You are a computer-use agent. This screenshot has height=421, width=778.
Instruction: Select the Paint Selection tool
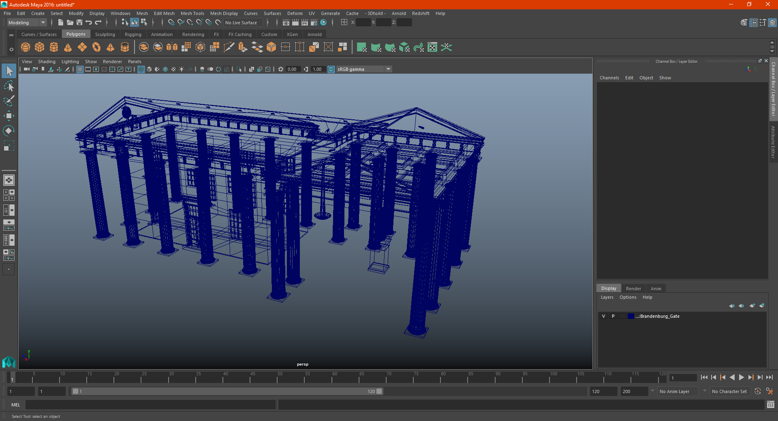click(9, 101)
